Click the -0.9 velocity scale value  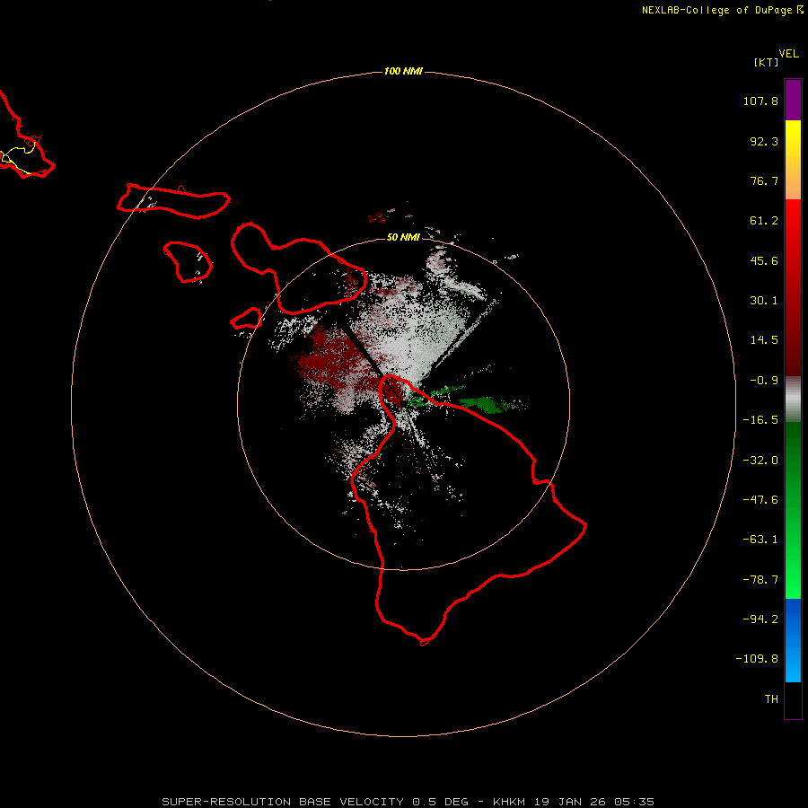764,381
